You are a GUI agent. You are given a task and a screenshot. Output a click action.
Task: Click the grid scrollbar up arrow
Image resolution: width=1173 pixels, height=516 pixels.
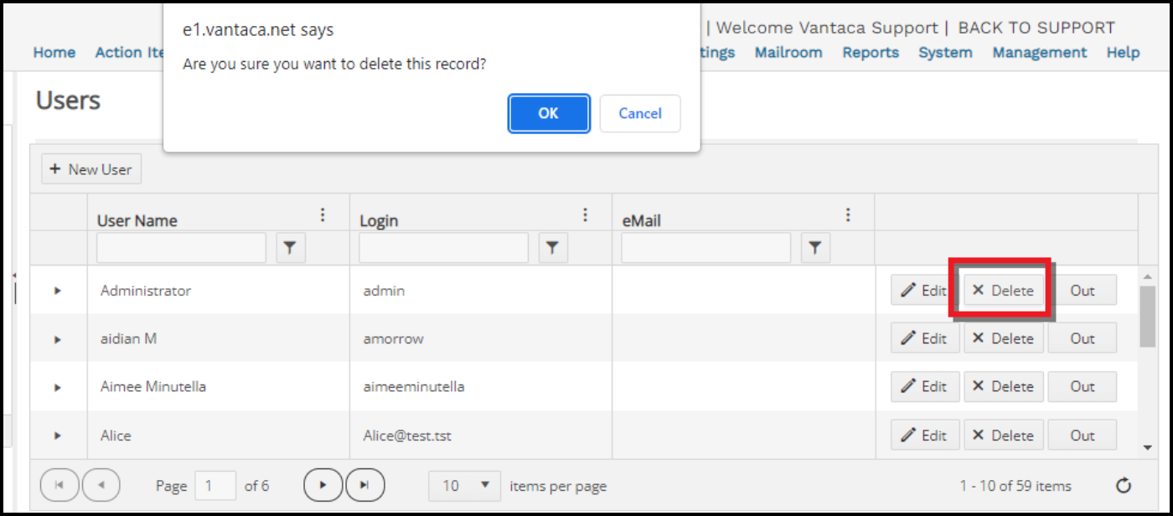(1148, 276)
